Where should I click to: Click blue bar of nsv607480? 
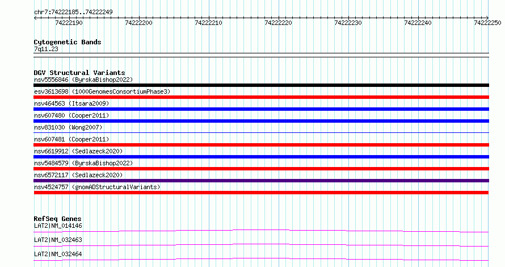261,121
